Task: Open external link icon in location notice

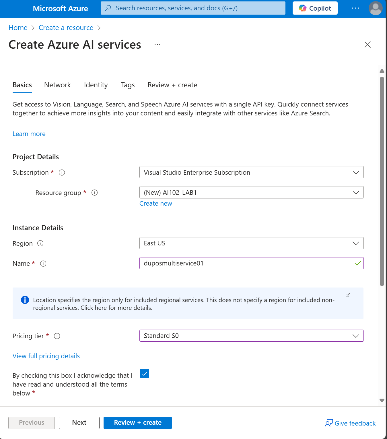Action: tap(348, 295)
